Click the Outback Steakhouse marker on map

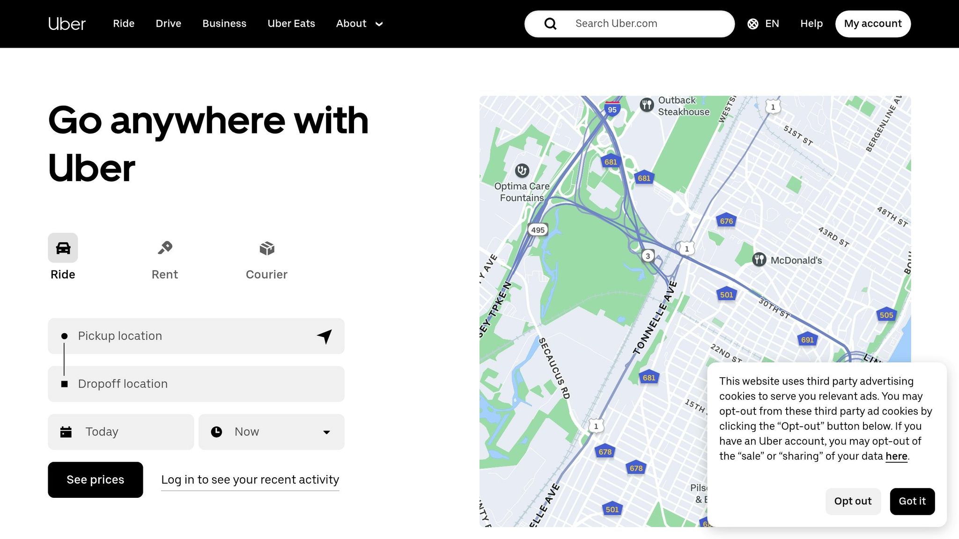tap(647, 105)
